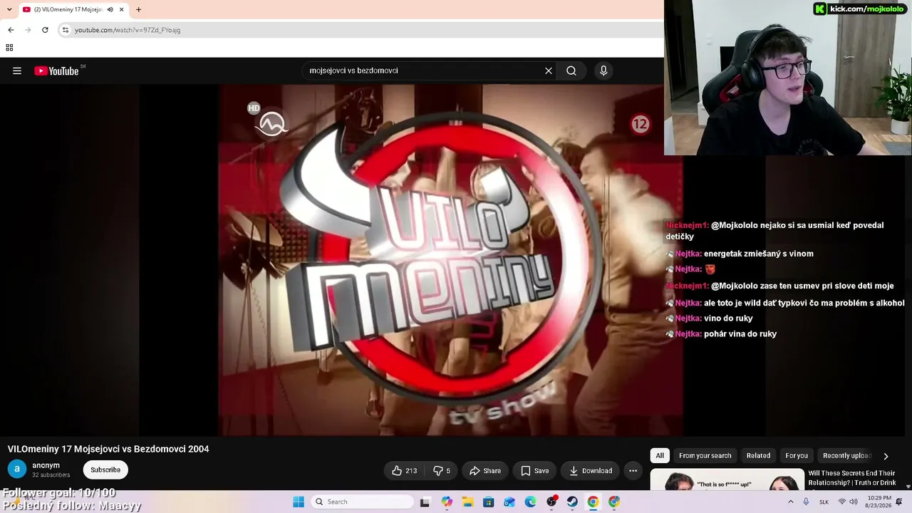Mute the VILOmeniny tab audio

(110, 9)
